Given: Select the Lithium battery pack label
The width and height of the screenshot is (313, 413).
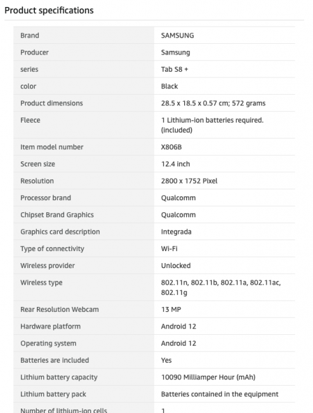Looking at the screenshot, I should click(53, 394).
